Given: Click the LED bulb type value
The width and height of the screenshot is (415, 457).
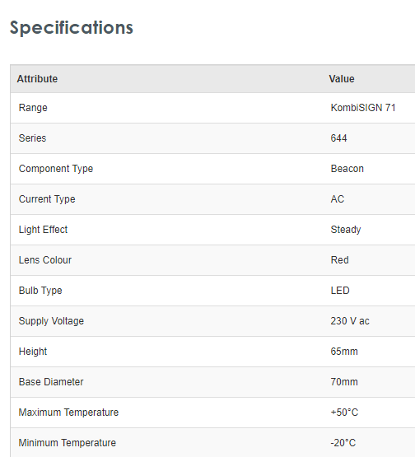Looking at the screenshot, I should pos(340,291).
